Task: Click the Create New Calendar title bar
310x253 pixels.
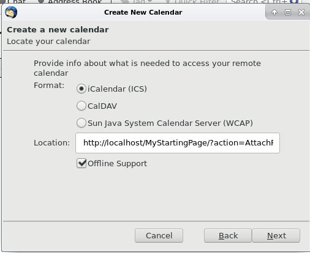Action: coord(143,12)
